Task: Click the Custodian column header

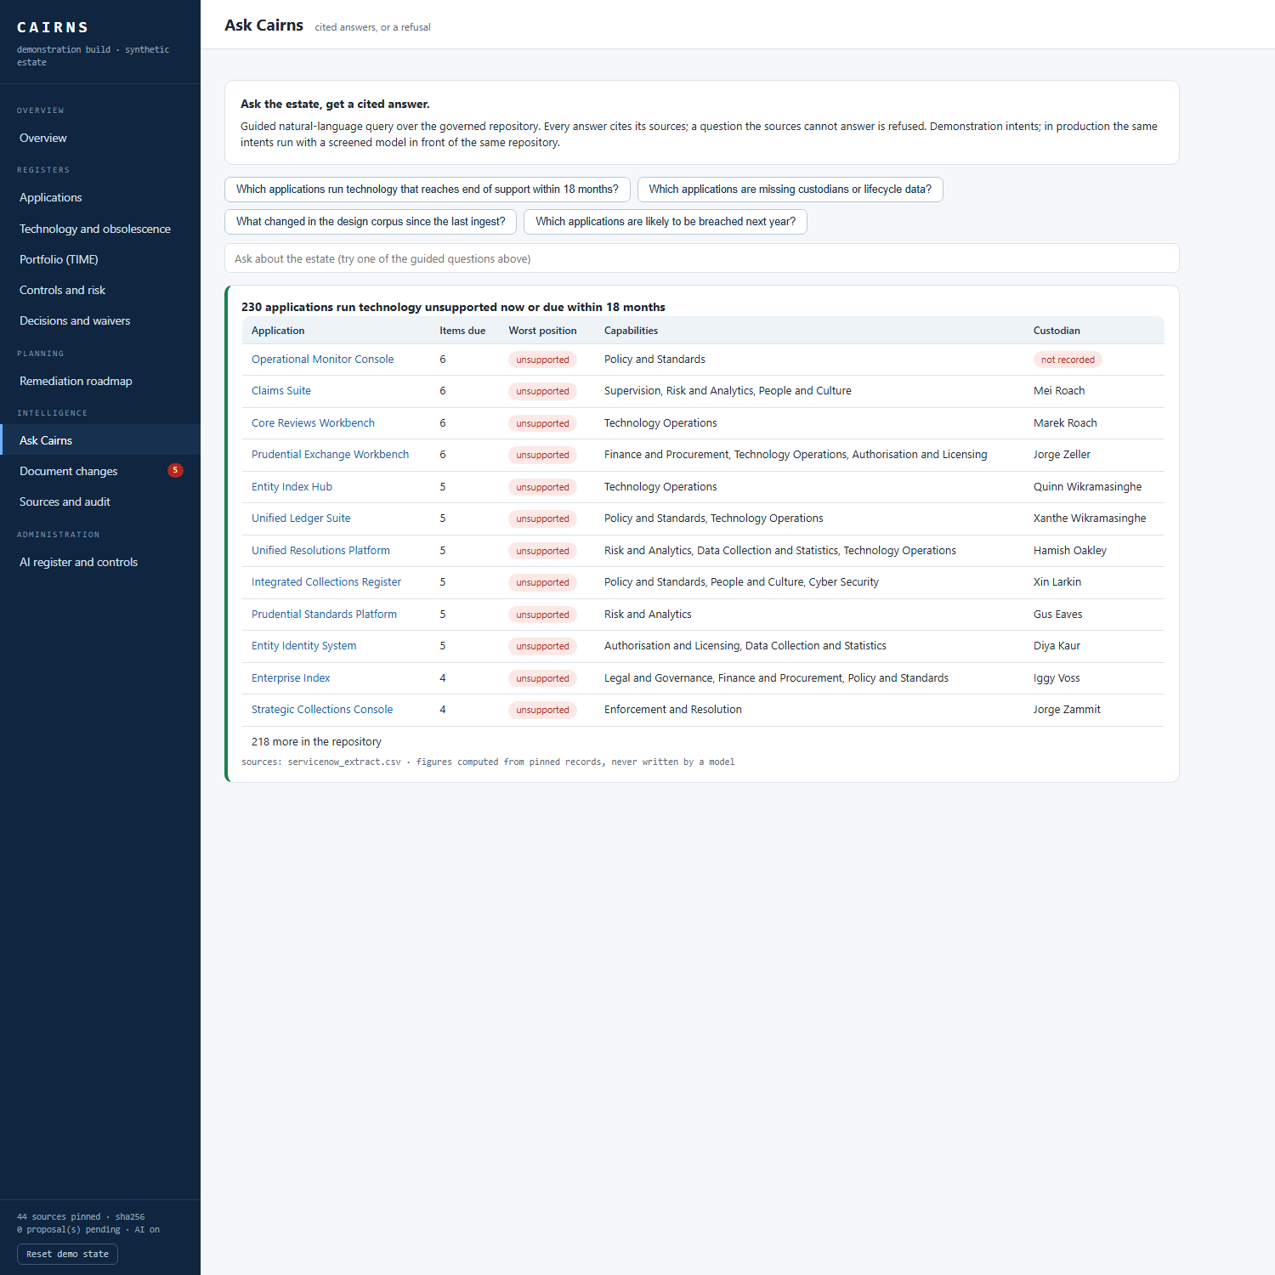Action: [x=1057, y=331]
